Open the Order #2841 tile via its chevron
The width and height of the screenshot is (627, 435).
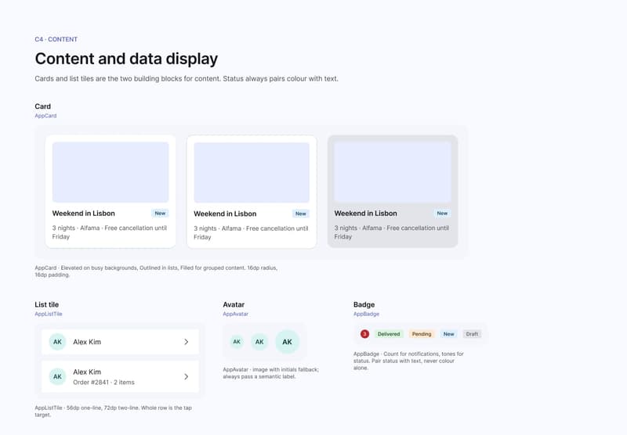tap(187, 376)
